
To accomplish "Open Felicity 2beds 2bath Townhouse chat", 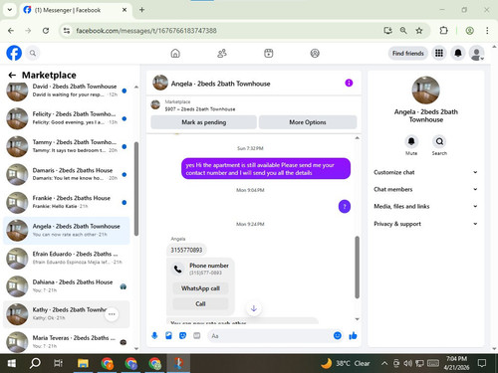I will [x=67, y=118].
